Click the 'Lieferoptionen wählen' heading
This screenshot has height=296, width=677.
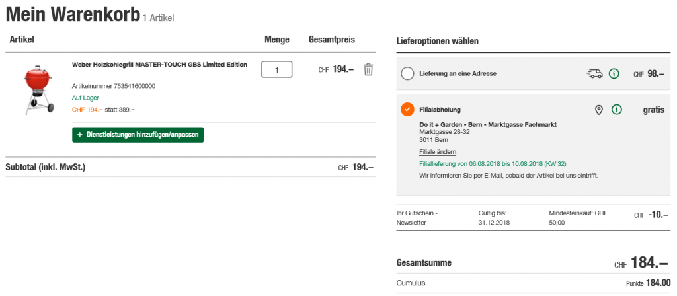[x=437, y=41]
